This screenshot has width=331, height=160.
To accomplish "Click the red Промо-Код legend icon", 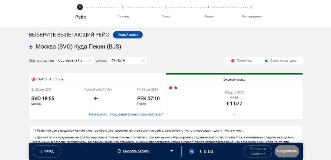I will pos(233,61).
